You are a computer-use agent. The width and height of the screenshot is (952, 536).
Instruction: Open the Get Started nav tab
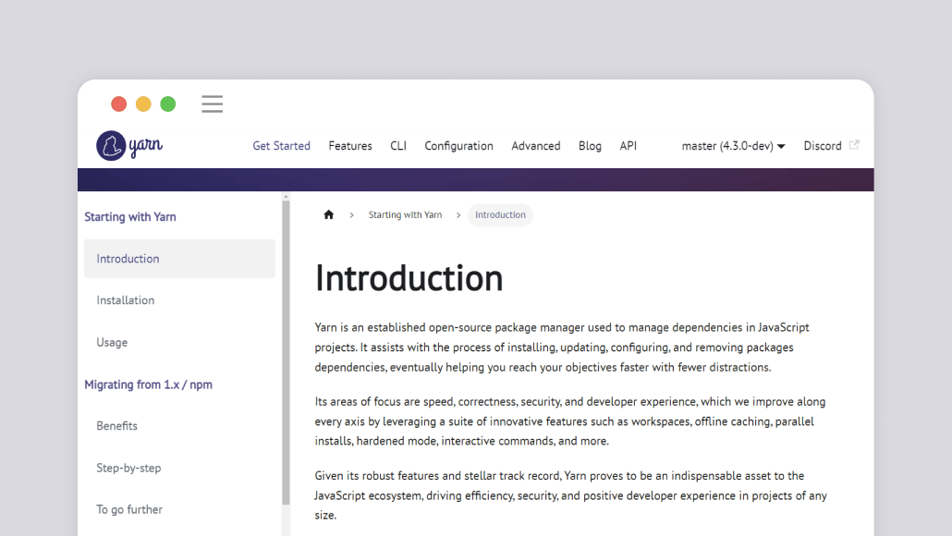tap(281, 146)
